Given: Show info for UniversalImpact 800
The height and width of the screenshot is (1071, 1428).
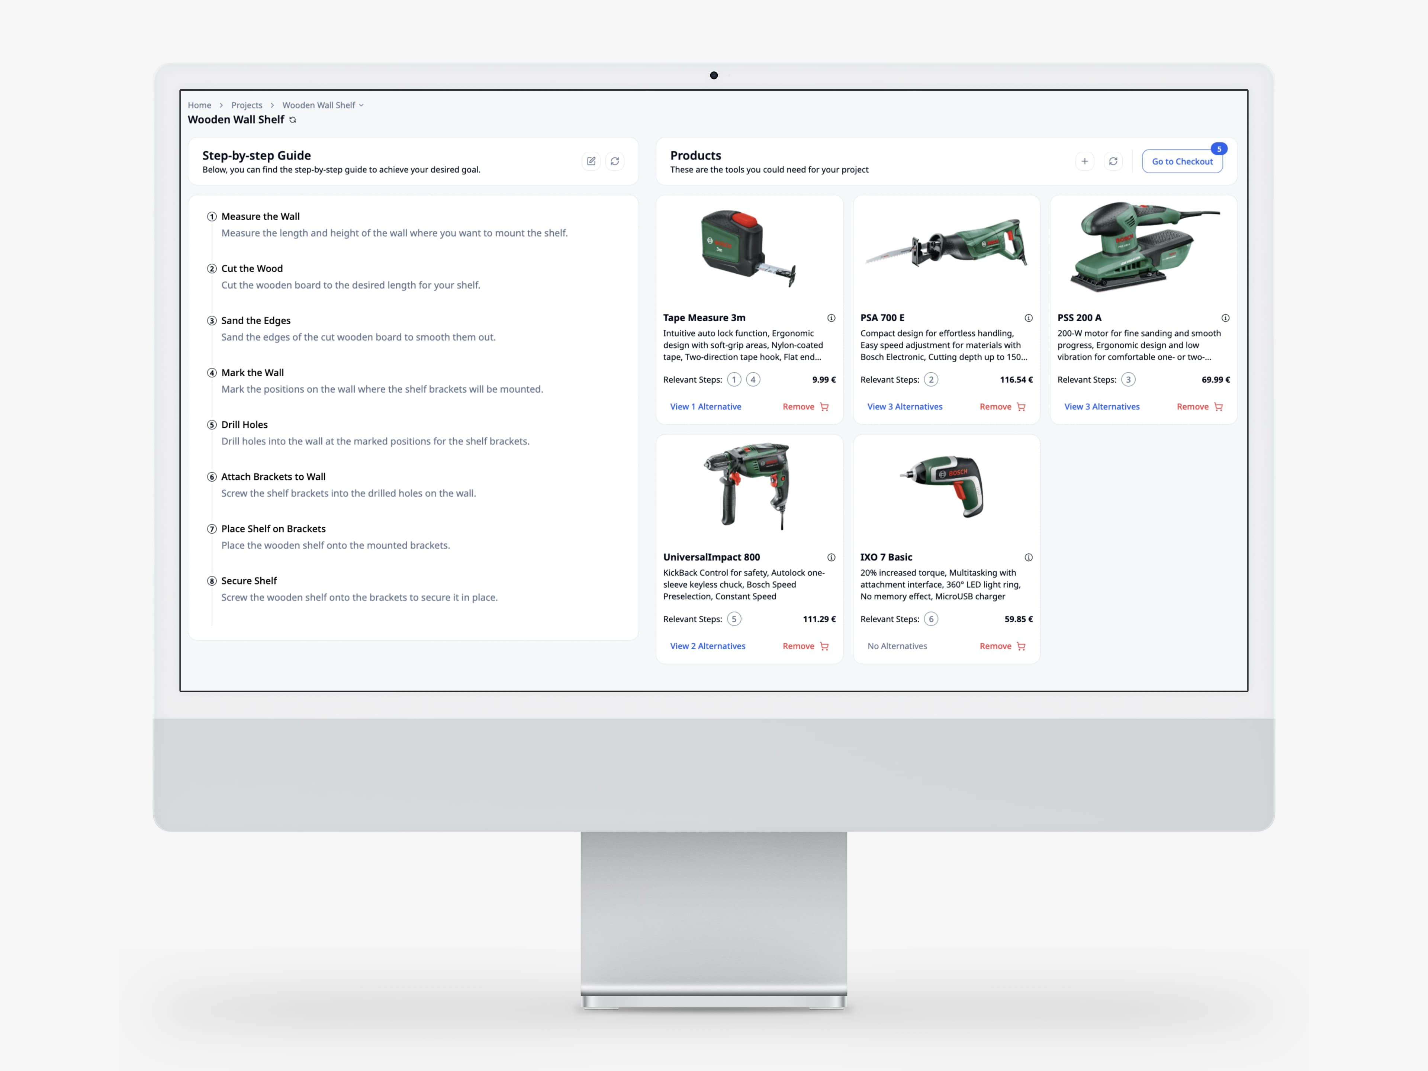Looking at the screenshot, I should click(831, 558).
